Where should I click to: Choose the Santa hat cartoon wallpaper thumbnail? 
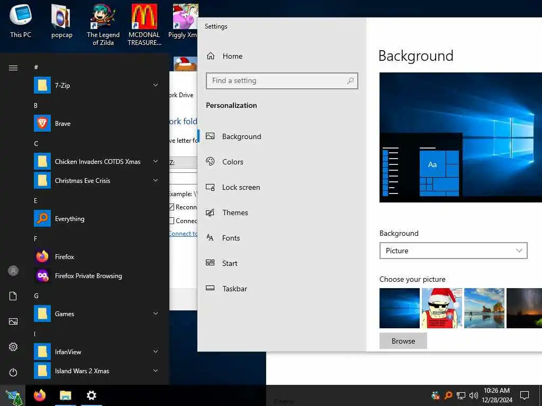click(442, 308)
